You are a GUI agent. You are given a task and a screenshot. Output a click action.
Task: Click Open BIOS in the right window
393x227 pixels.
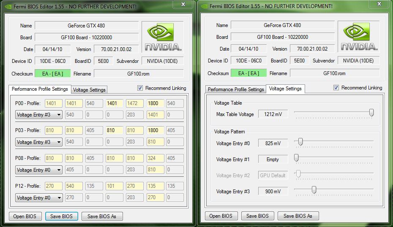(x=221, y=216)
